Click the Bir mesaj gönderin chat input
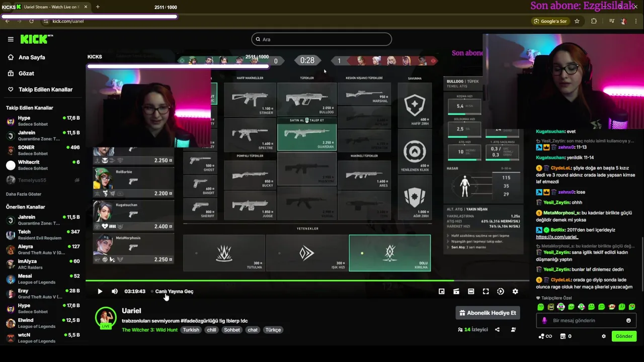This screenshot has height=362, width=644. 586,320
